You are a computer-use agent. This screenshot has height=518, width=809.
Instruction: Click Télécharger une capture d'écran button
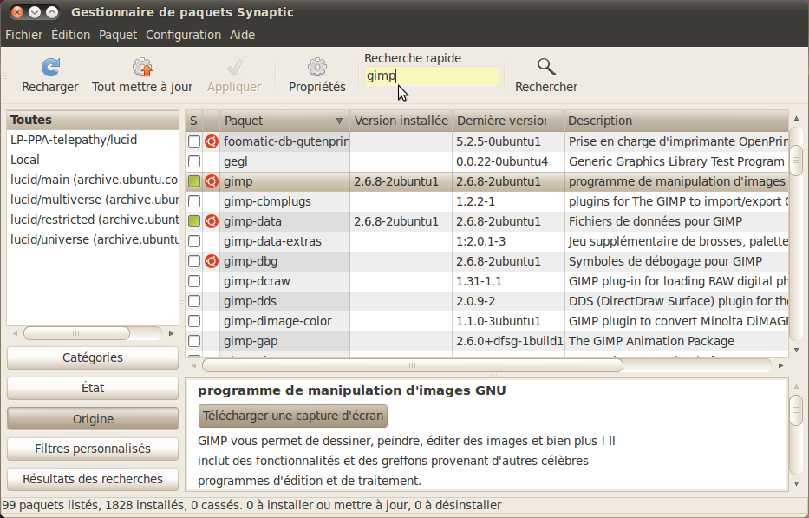point(292,416)
